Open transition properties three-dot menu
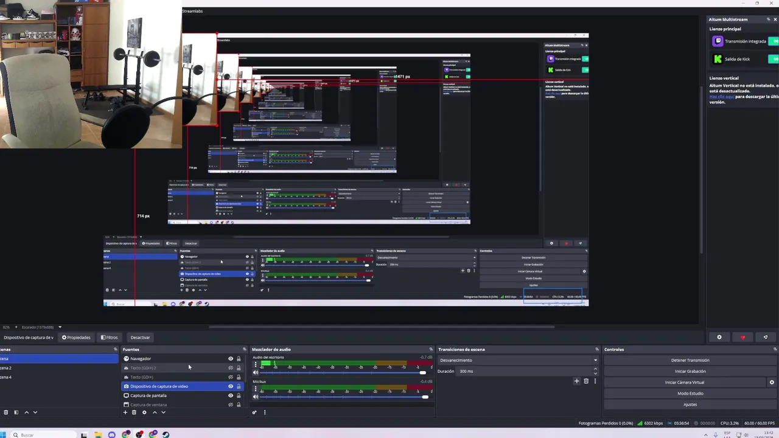 [595, 381]
